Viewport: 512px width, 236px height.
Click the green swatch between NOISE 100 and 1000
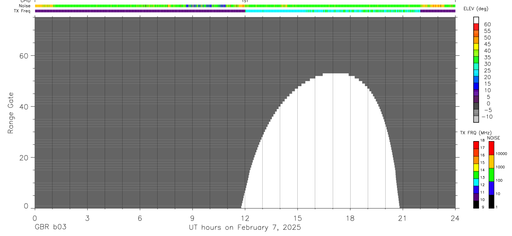(491, 175)
